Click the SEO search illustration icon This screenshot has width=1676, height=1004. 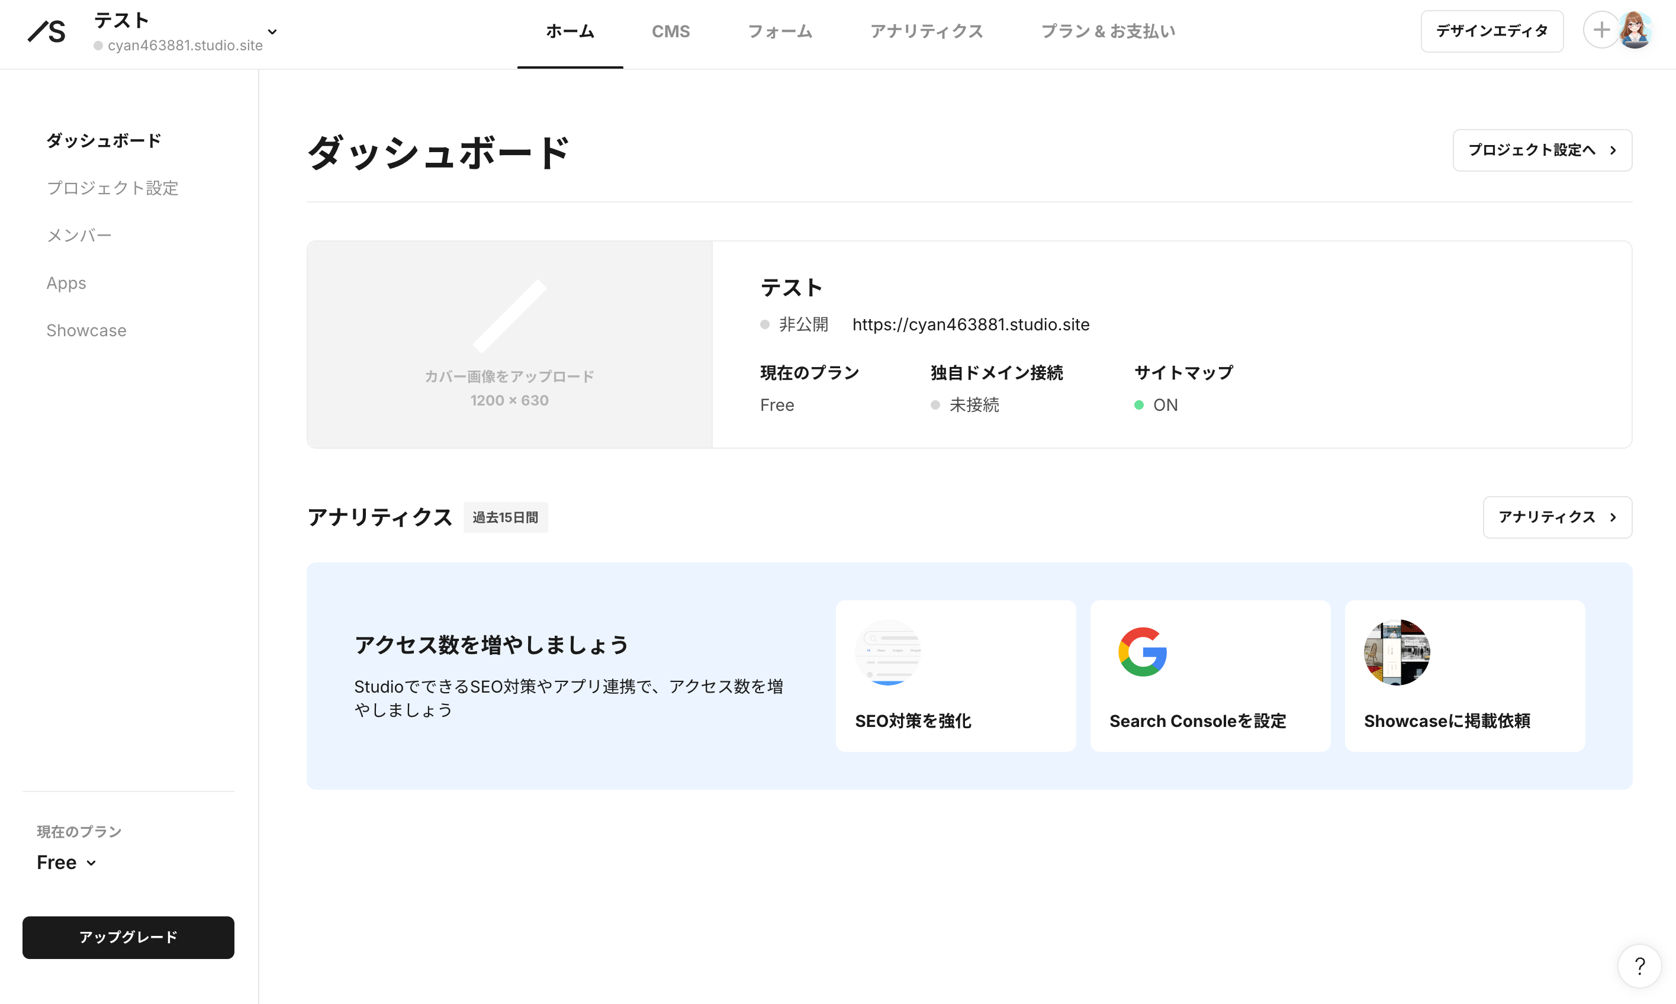888,652
